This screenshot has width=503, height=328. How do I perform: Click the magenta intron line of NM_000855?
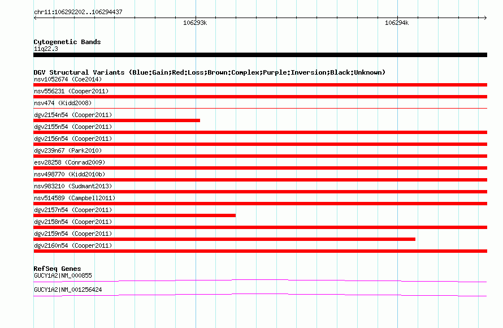pyautogui.click(x=260, y=280)
